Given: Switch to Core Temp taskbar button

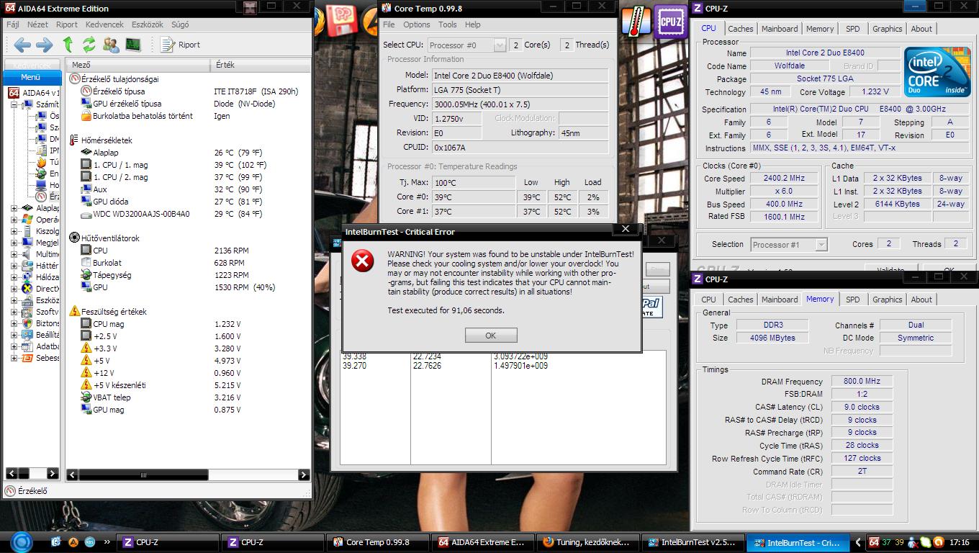Looking at the screenshot, I should 377,542.
